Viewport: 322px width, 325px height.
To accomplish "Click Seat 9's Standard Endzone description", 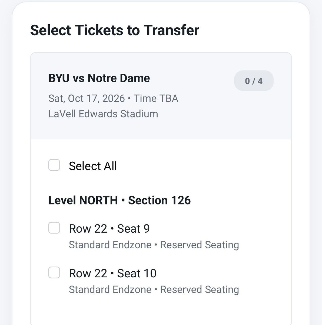I will point(110,245).
